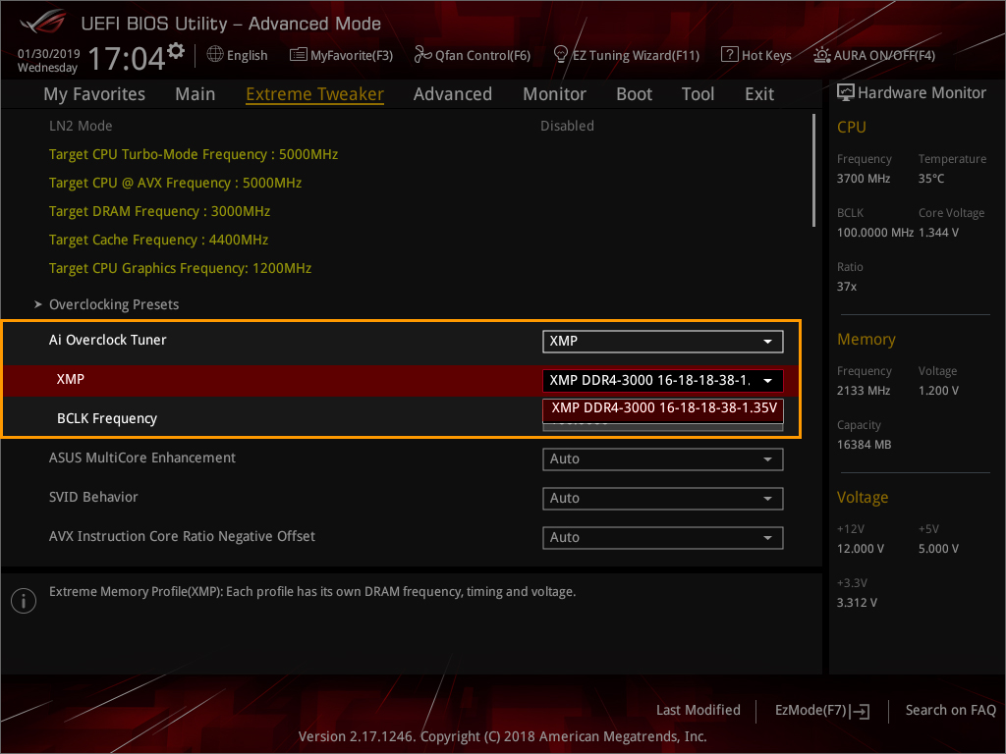Toggle AURA lighting icon
This screenshot has height=754, width=1006.
click(822, 55)
